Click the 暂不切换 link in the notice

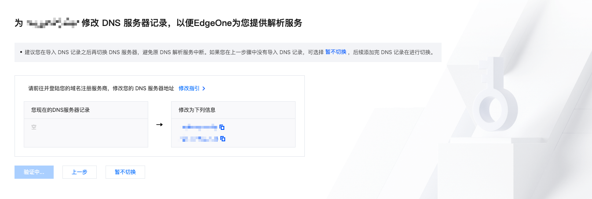pos(336,52)
